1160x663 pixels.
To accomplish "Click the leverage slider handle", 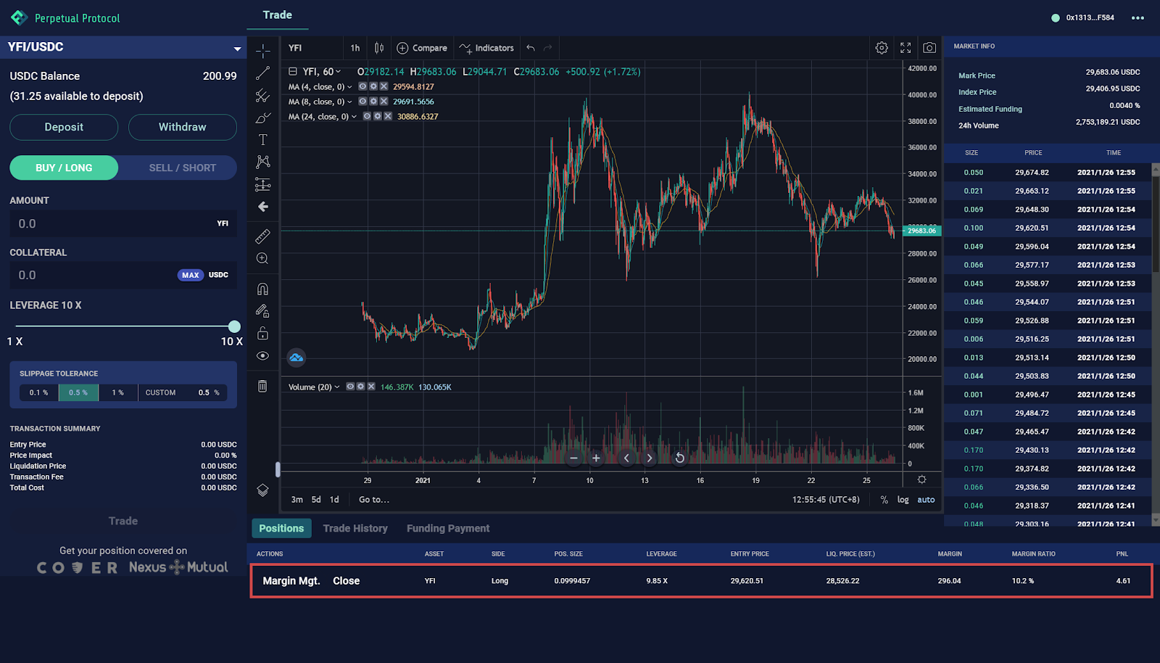I will click(x=234, y=326).
